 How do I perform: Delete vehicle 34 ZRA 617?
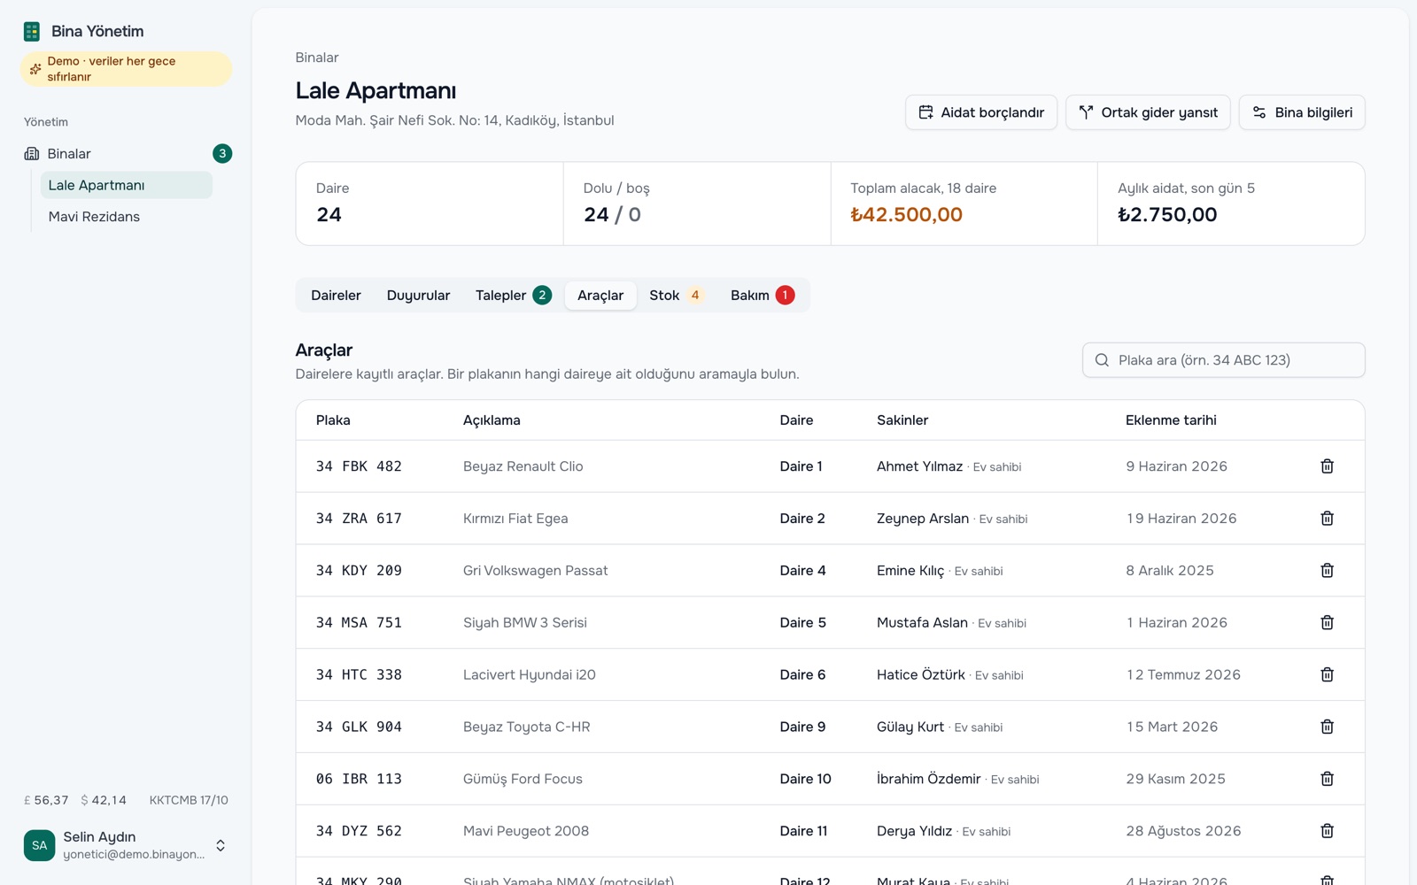[x=1327, y=519]
